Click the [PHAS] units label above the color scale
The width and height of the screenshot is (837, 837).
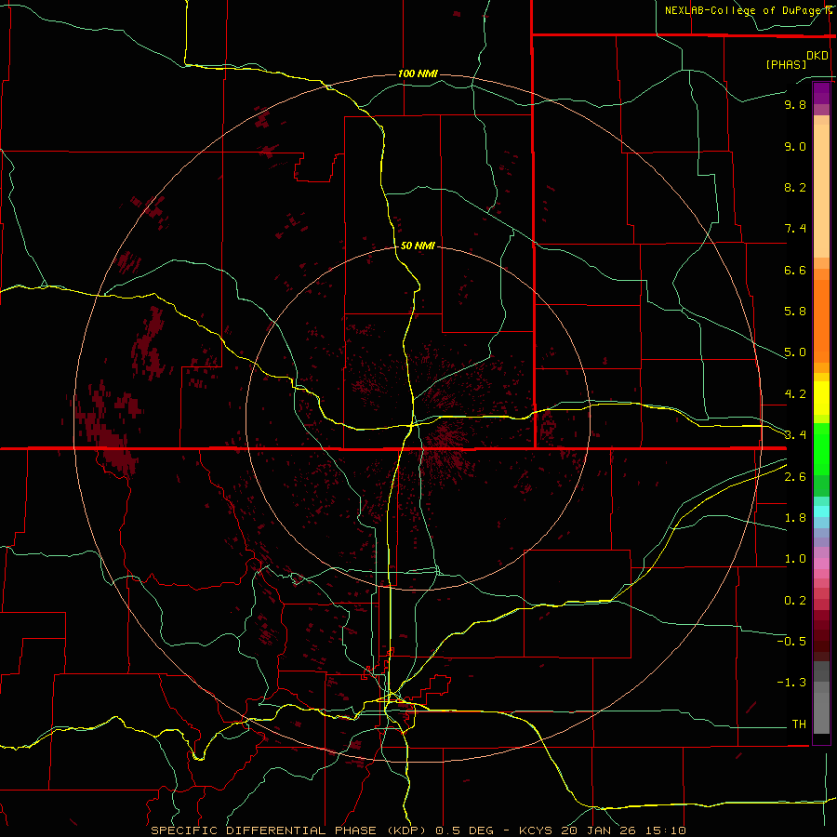(786, 64)
